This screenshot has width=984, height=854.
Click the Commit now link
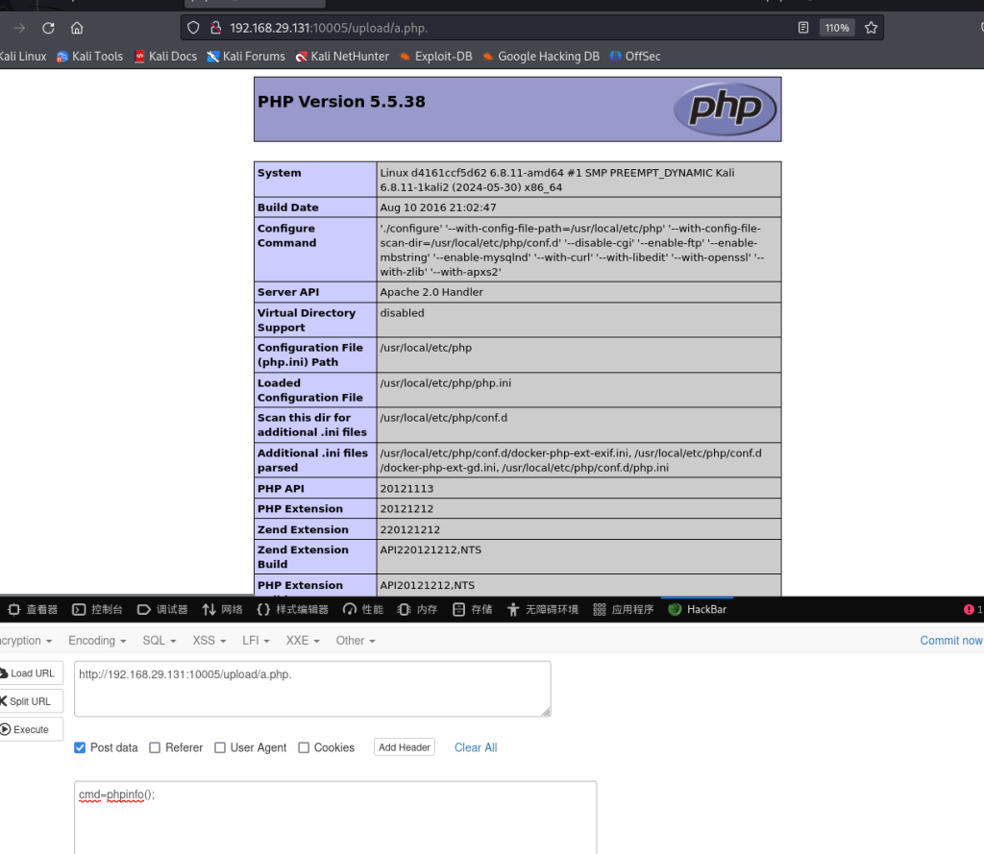pyautogui.click(x=951, y=641)
